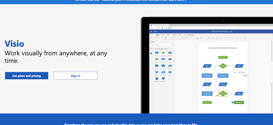Open the font color picker

pos(198,38)
